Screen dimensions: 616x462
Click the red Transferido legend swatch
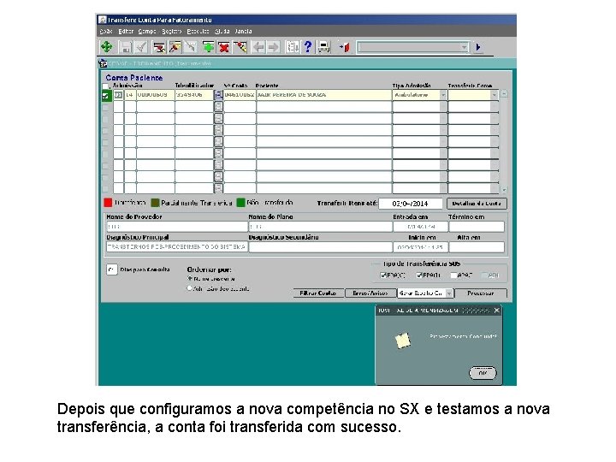[108, 203]
